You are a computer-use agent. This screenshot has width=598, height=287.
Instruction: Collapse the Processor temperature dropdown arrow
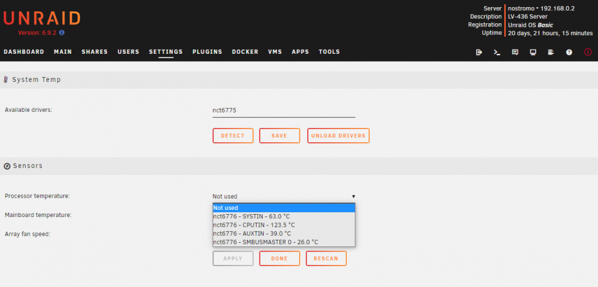353,197
